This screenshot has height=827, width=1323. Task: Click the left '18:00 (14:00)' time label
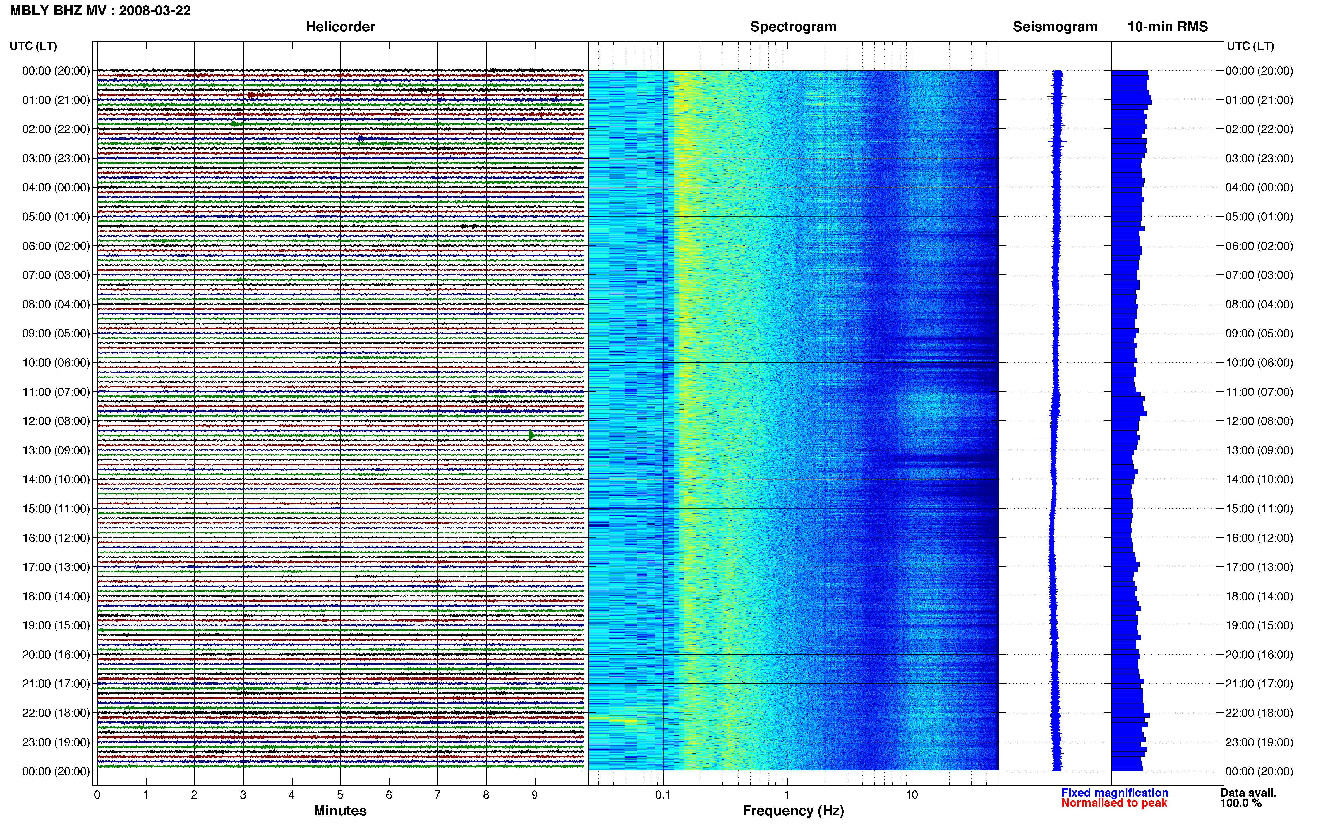click(x=56, y=596)
